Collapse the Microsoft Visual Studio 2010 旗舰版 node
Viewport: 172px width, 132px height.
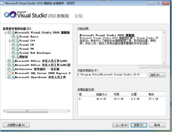5,32
